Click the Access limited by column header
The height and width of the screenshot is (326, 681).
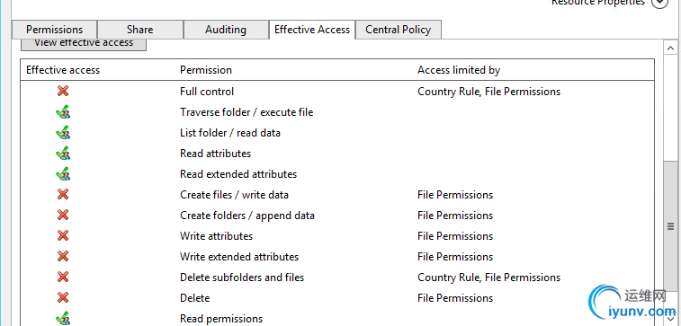(459, 70)
